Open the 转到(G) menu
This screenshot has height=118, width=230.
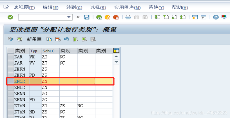point(74,7)
